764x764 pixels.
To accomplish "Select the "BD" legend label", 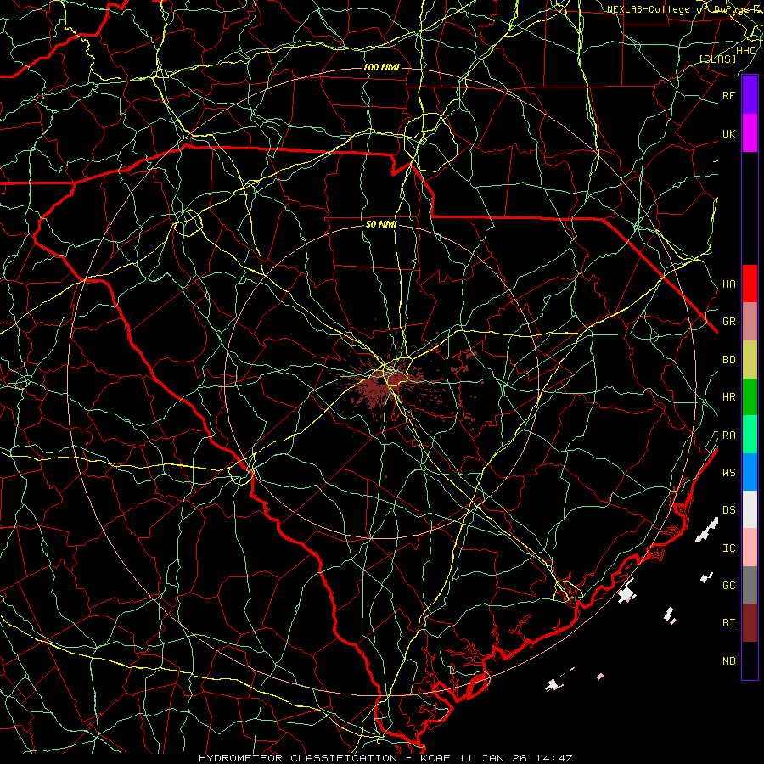I will click(728, 360).
